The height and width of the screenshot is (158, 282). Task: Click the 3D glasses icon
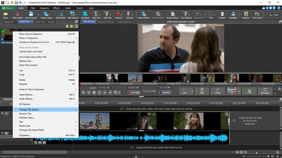coord(232,91)
